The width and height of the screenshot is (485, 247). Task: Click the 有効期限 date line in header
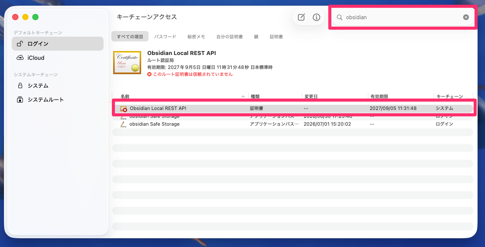click(x=210, y=67)
